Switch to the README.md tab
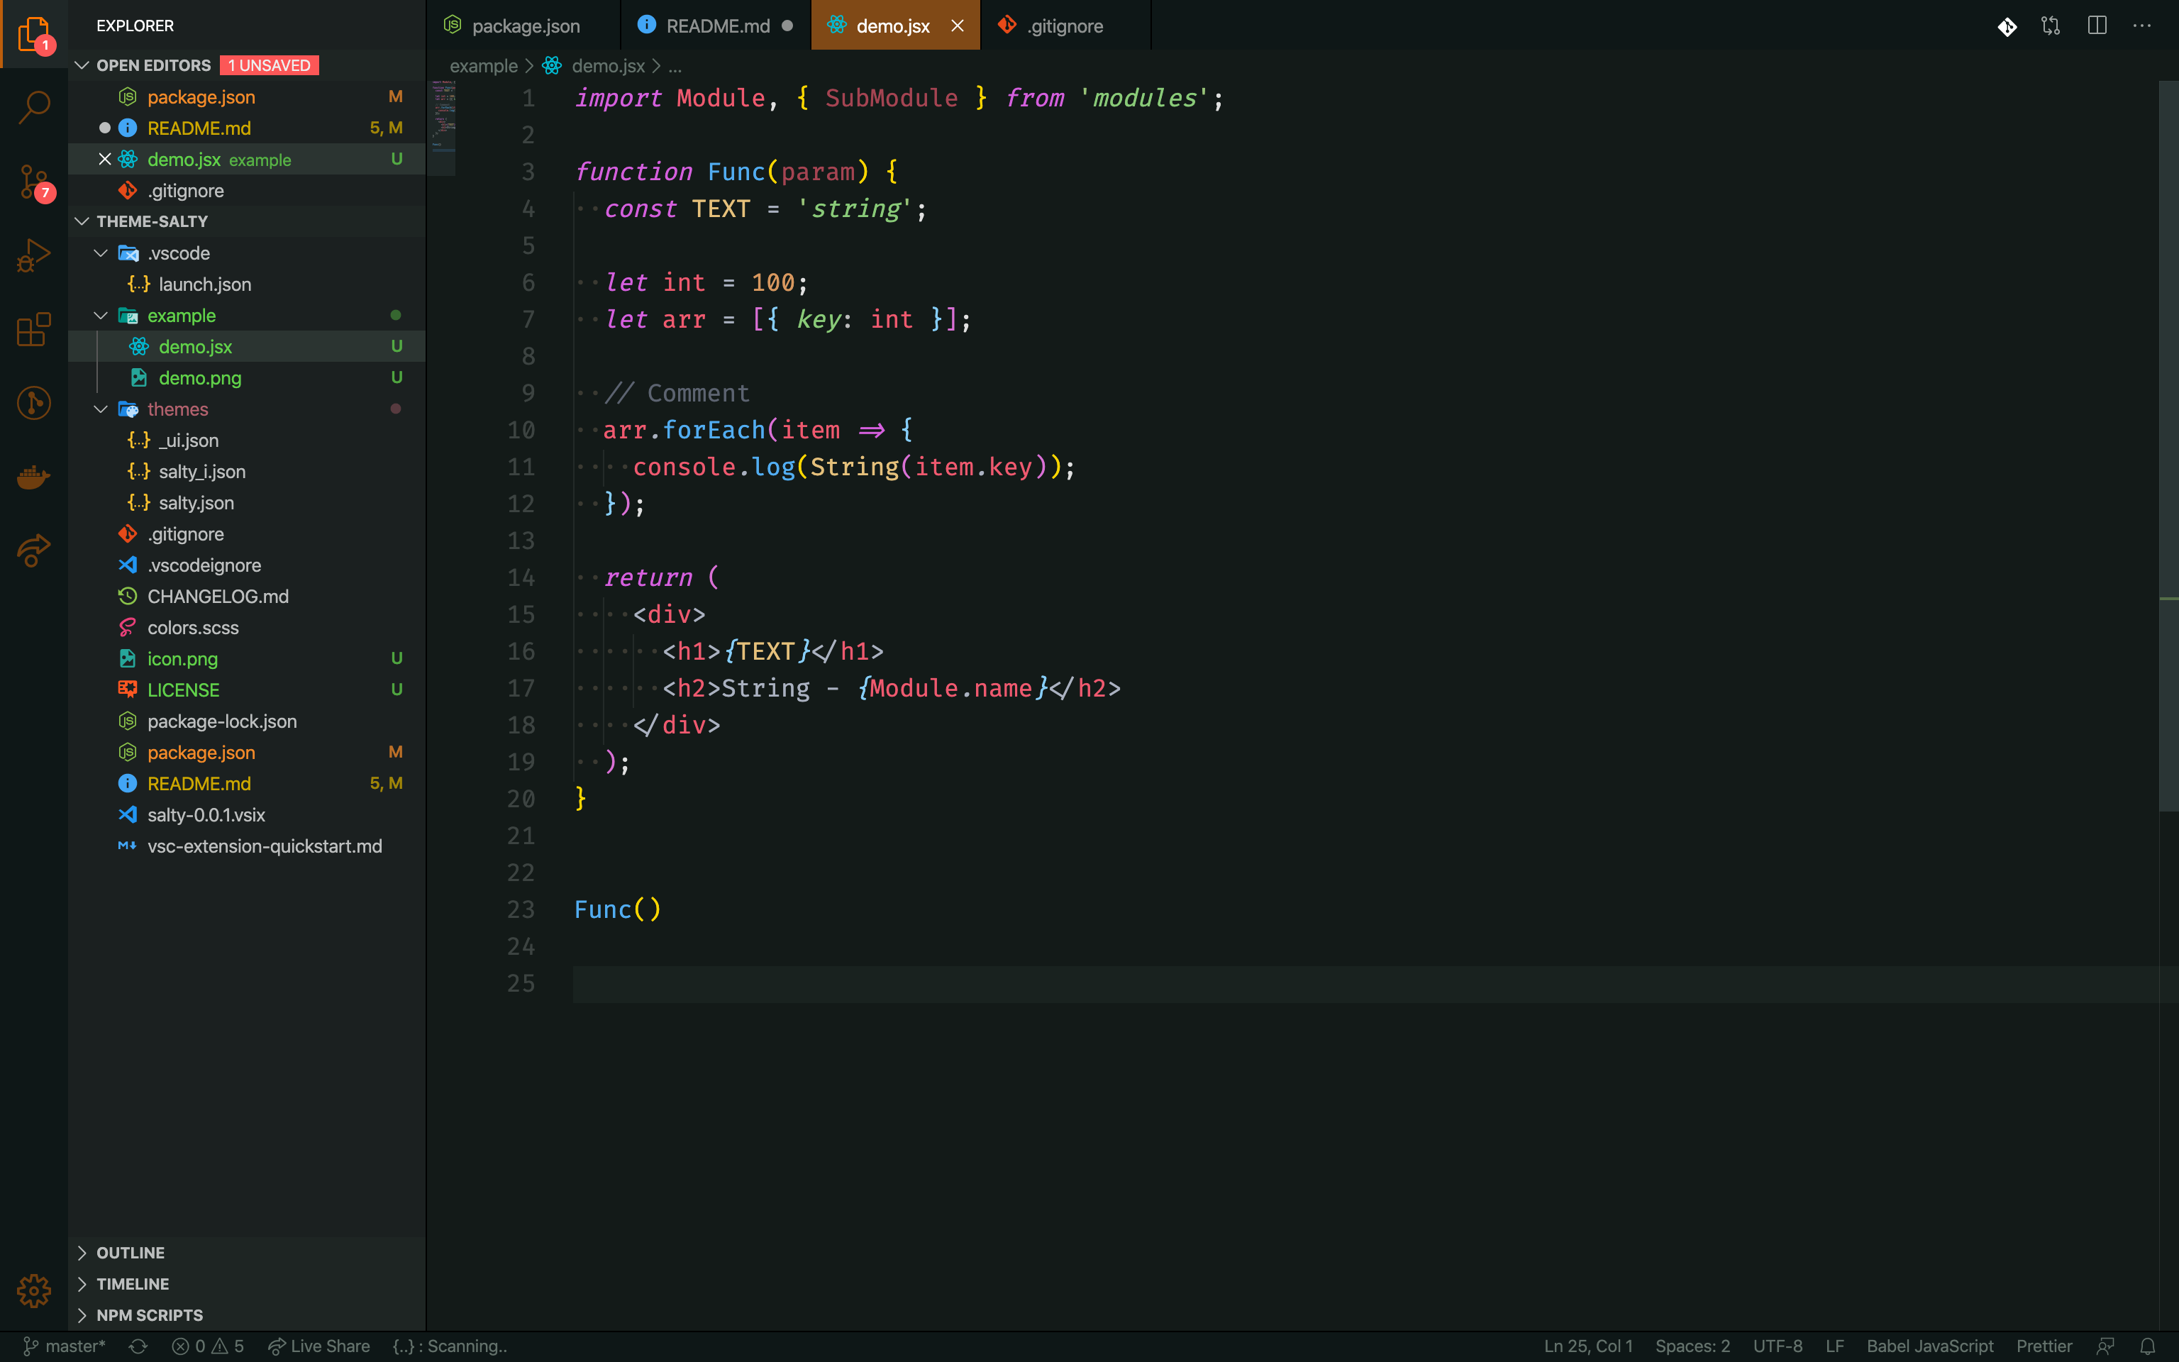This screenshot has height=1362, width=2179. [x=716, y=26]
